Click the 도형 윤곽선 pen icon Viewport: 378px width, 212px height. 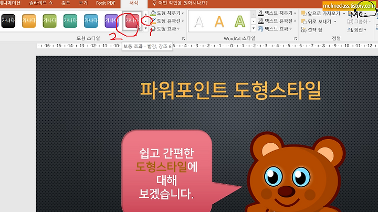coord(153,21)
